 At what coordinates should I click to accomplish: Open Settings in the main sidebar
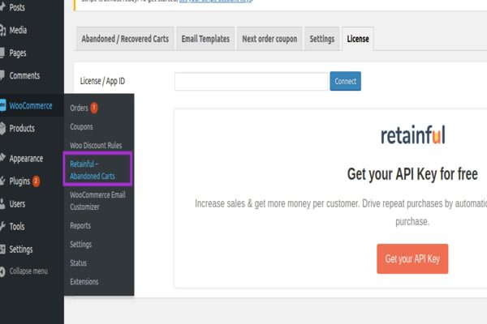tap(21, 249)
